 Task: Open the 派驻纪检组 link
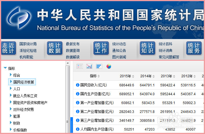coord(28,50)
